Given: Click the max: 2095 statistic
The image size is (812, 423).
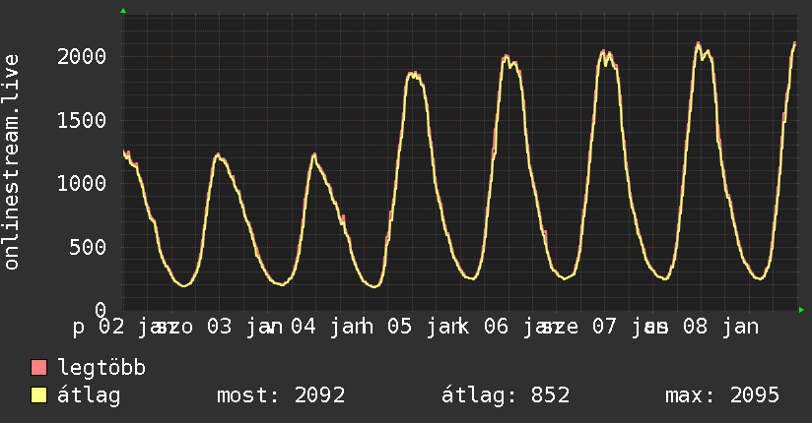Looking at the screenshot, I should (722, 395).
